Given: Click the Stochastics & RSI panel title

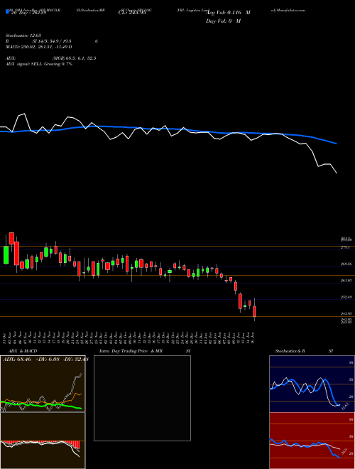Looking at the screenshot, I should click(304, 351).
